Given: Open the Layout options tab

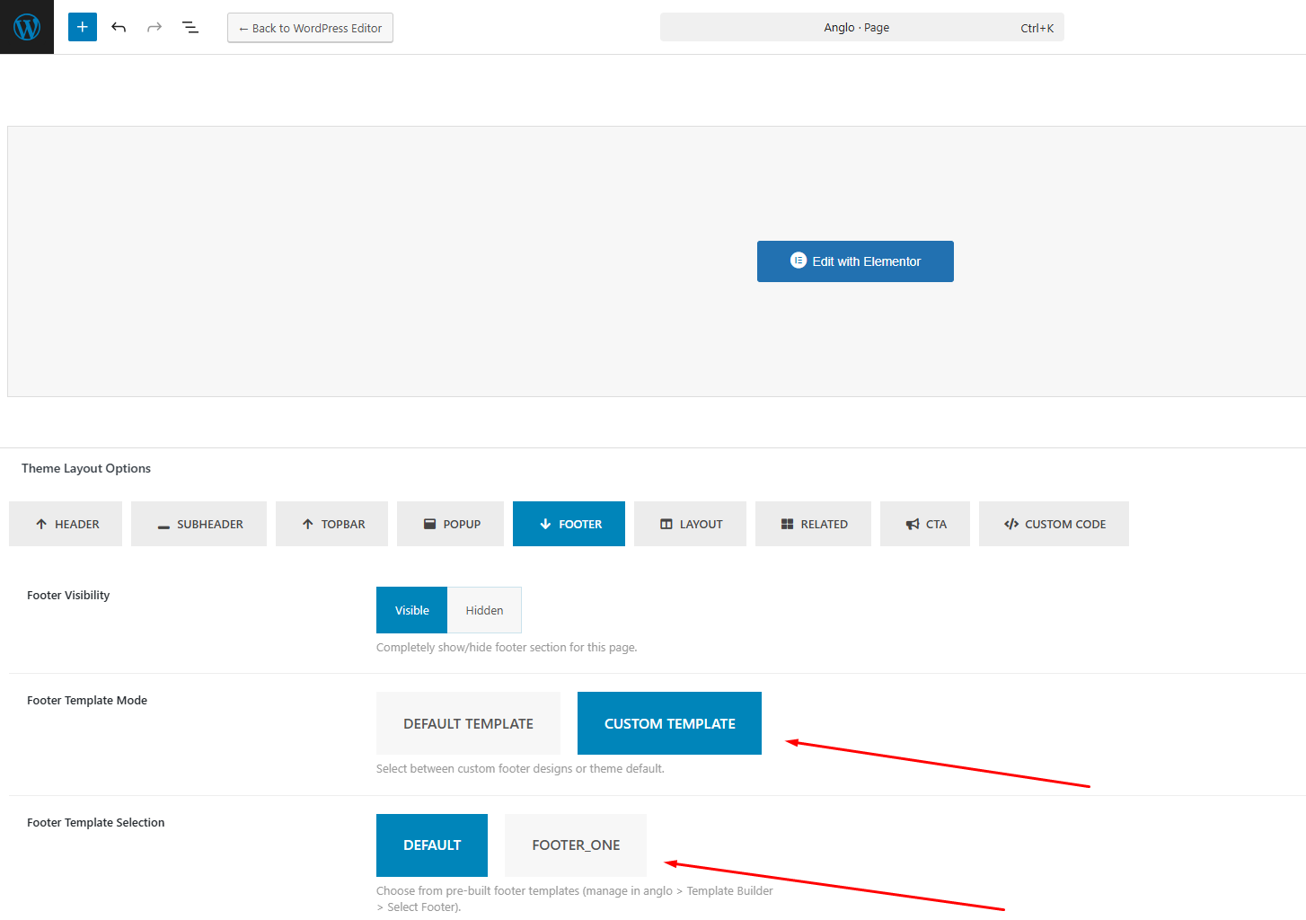Looking at the screenshot, I should click(690, 524).
